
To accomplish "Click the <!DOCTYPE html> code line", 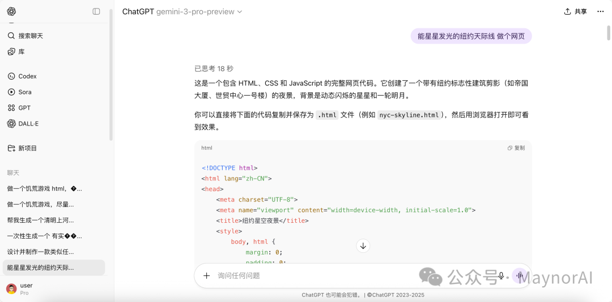I will (x=229, y=168).
